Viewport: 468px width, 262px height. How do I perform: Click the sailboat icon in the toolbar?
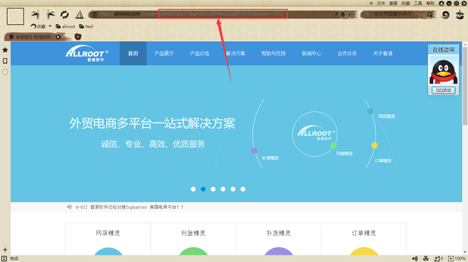[x=79, y=14]
